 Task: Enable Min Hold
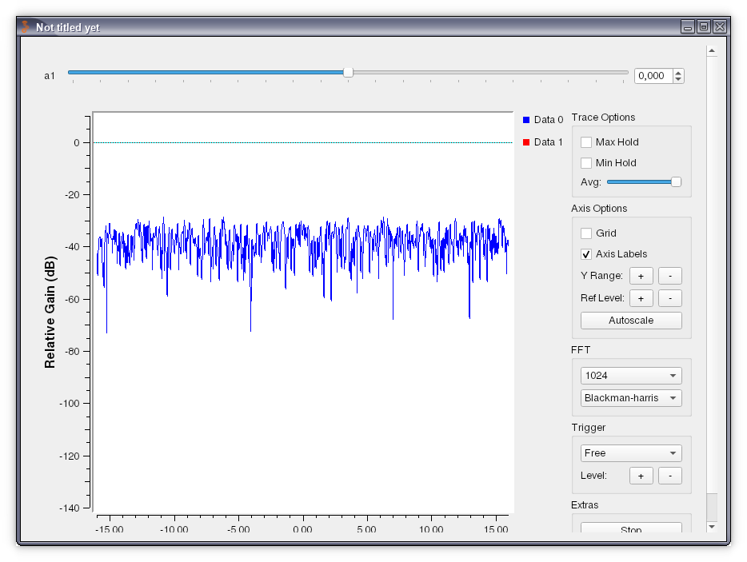coord(585,162)
